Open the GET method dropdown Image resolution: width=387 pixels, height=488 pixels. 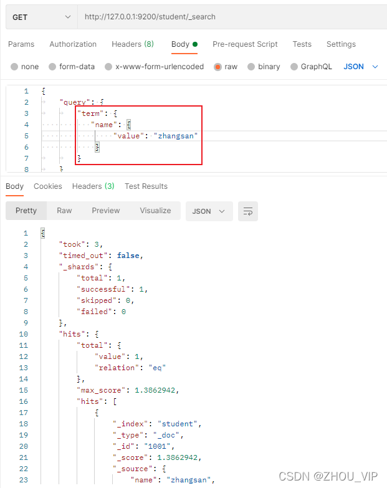[x=41, y=17]
